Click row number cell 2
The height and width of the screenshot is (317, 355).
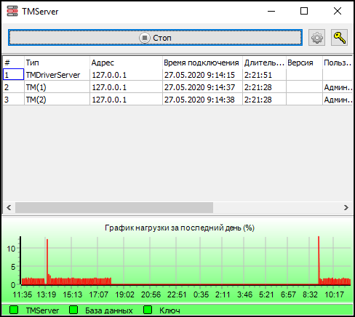[x=14, y=87]
